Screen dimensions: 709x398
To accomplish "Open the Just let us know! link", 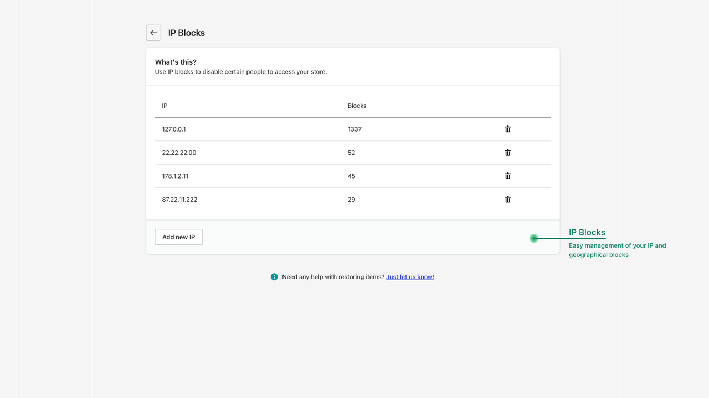I will click(x=410, y=276).
